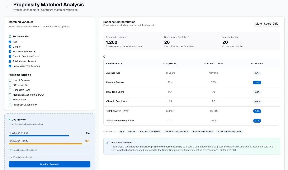This screenshot has width=288, height=170.
Task: Click the Est. Match Quality progress bar
Action: [x=45, y=144]
